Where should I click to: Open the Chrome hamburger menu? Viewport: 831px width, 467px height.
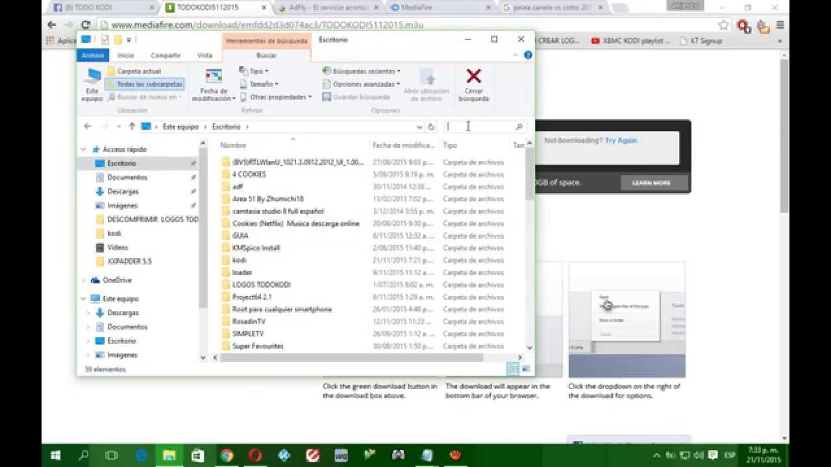[x=780, y=25]
